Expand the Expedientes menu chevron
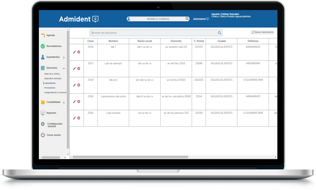Viewport: 316px width, 190px height. point(64,58)
